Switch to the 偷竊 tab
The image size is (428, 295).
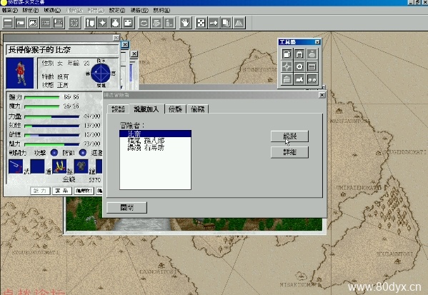[x=198, y=109]
